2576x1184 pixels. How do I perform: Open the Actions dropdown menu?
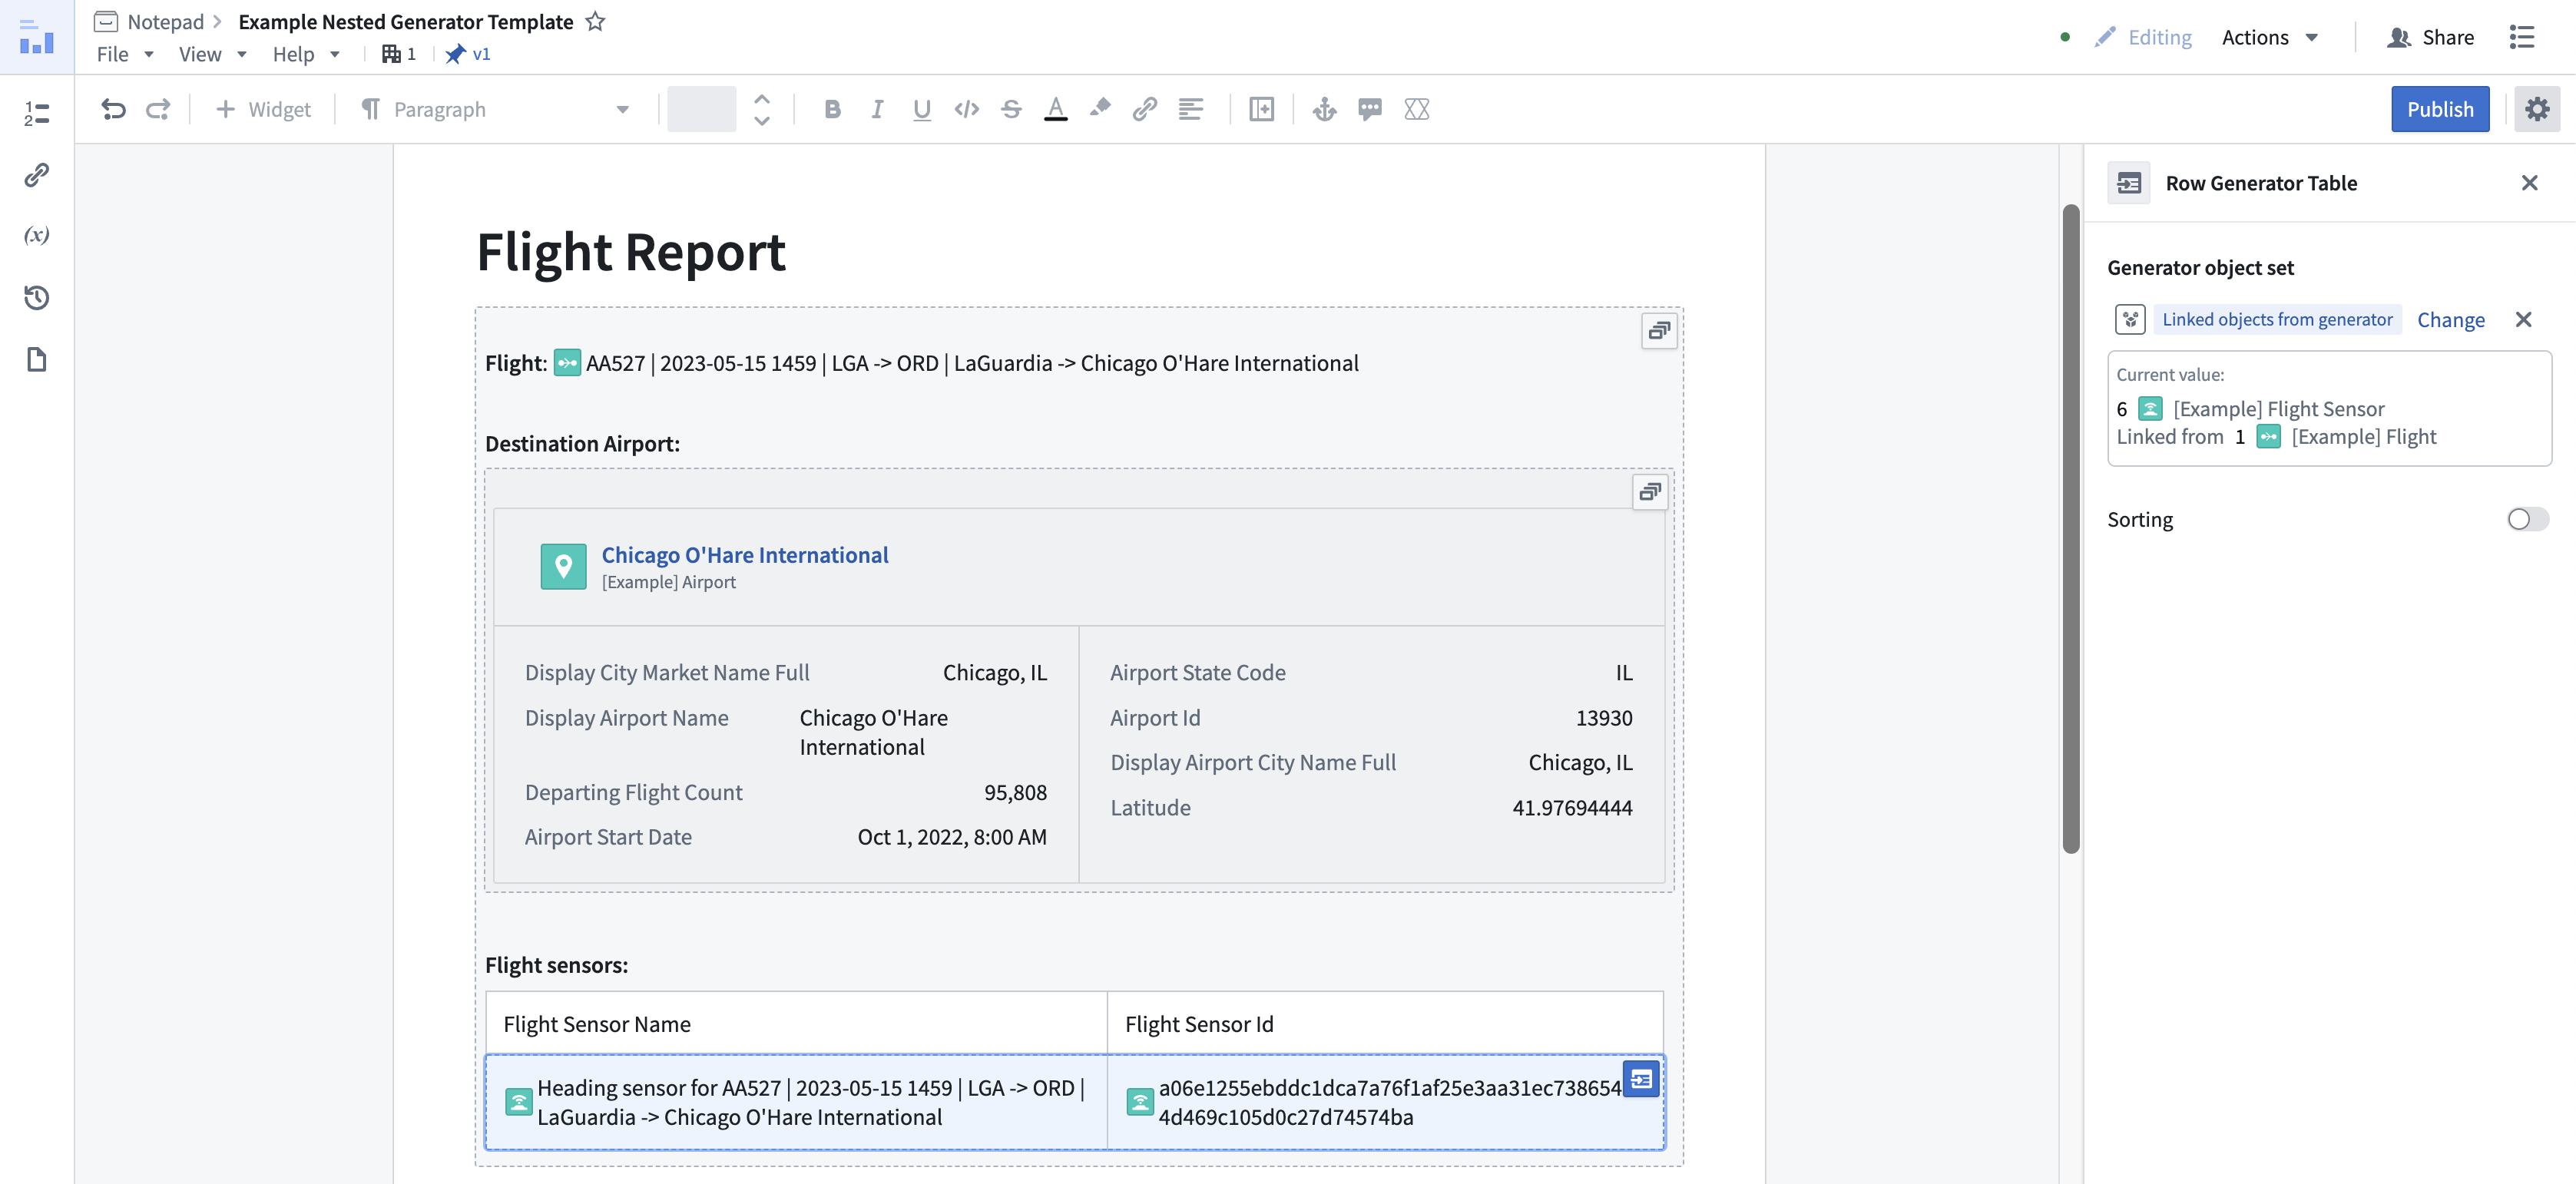click(x=2269, y=37)
